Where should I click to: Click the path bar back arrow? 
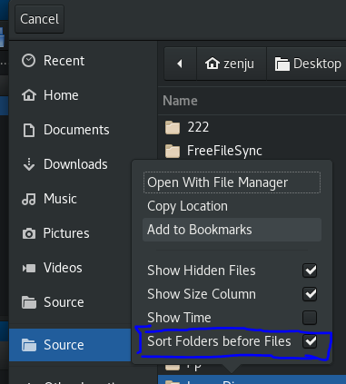click(180, 64)
